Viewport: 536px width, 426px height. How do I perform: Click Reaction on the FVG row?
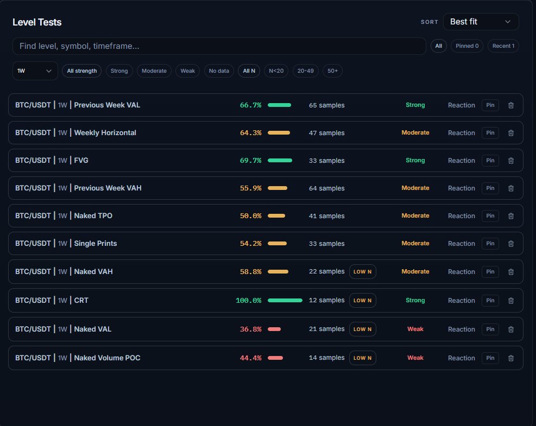coord(462,161)
